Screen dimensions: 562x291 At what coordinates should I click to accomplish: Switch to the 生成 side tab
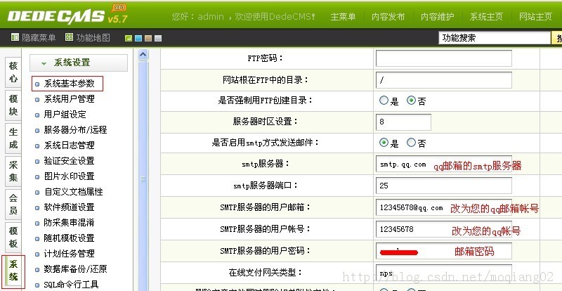pos(13,138)
